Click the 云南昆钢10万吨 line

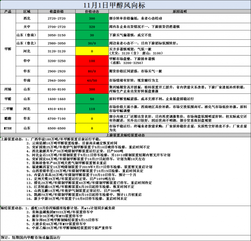(72, 143)
